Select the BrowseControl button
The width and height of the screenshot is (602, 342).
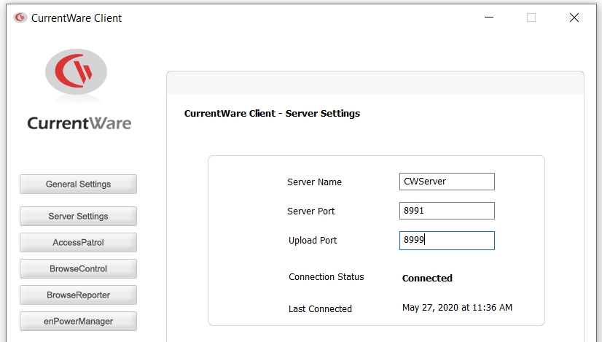78,268
